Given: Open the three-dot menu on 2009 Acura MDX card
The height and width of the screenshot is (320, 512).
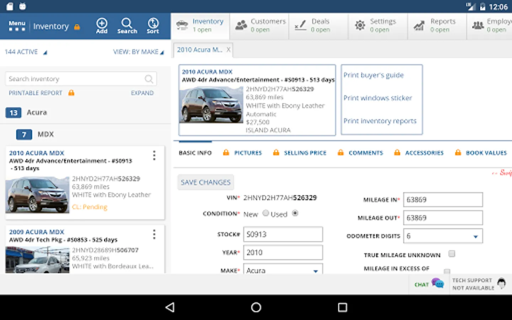Looking at the screenshot, I should (154, 234).
